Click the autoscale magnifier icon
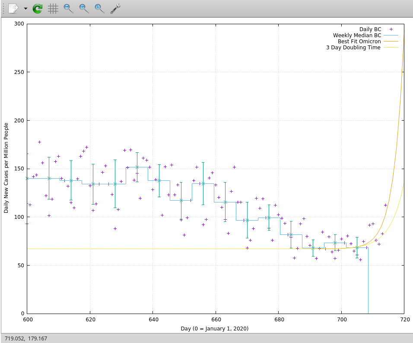The height and width of the screenshot is (343, 413). click(99, 9)
